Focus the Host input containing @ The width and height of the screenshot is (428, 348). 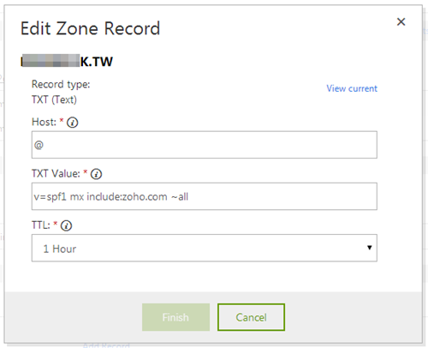pos(205,145)
